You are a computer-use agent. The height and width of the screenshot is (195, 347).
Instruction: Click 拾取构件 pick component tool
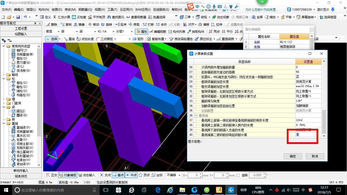point(196,31)
